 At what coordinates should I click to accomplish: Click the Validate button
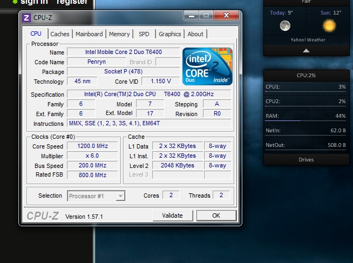coord(172,215)
